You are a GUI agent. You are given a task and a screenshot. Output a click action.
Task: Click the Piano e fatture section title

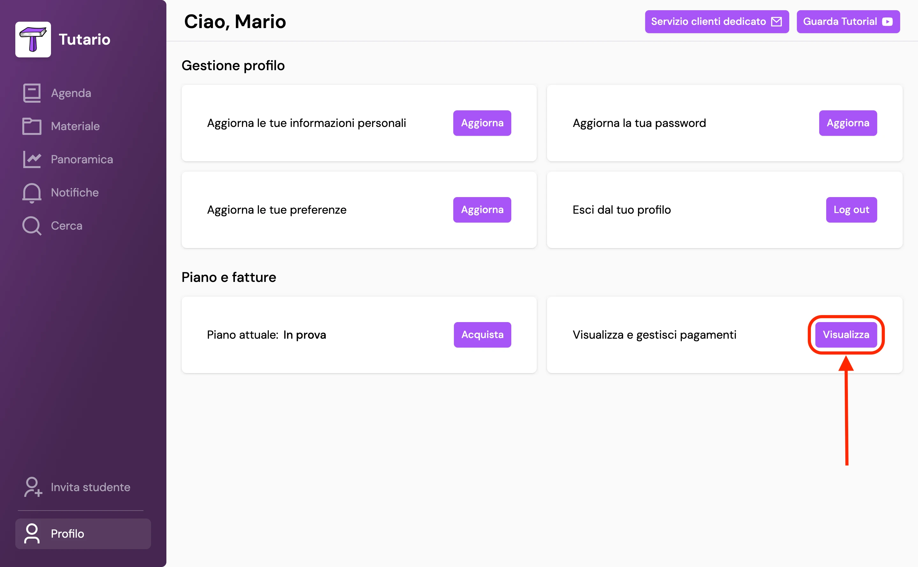coord(229,277)
